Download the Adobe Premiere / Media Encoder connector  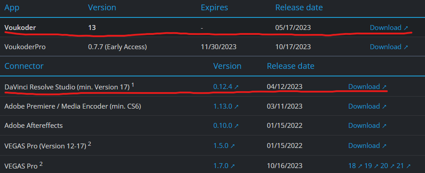367,106
